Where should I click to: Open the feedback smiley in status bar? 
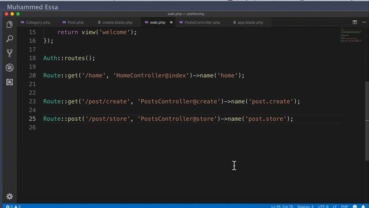[x=355, y=206]
